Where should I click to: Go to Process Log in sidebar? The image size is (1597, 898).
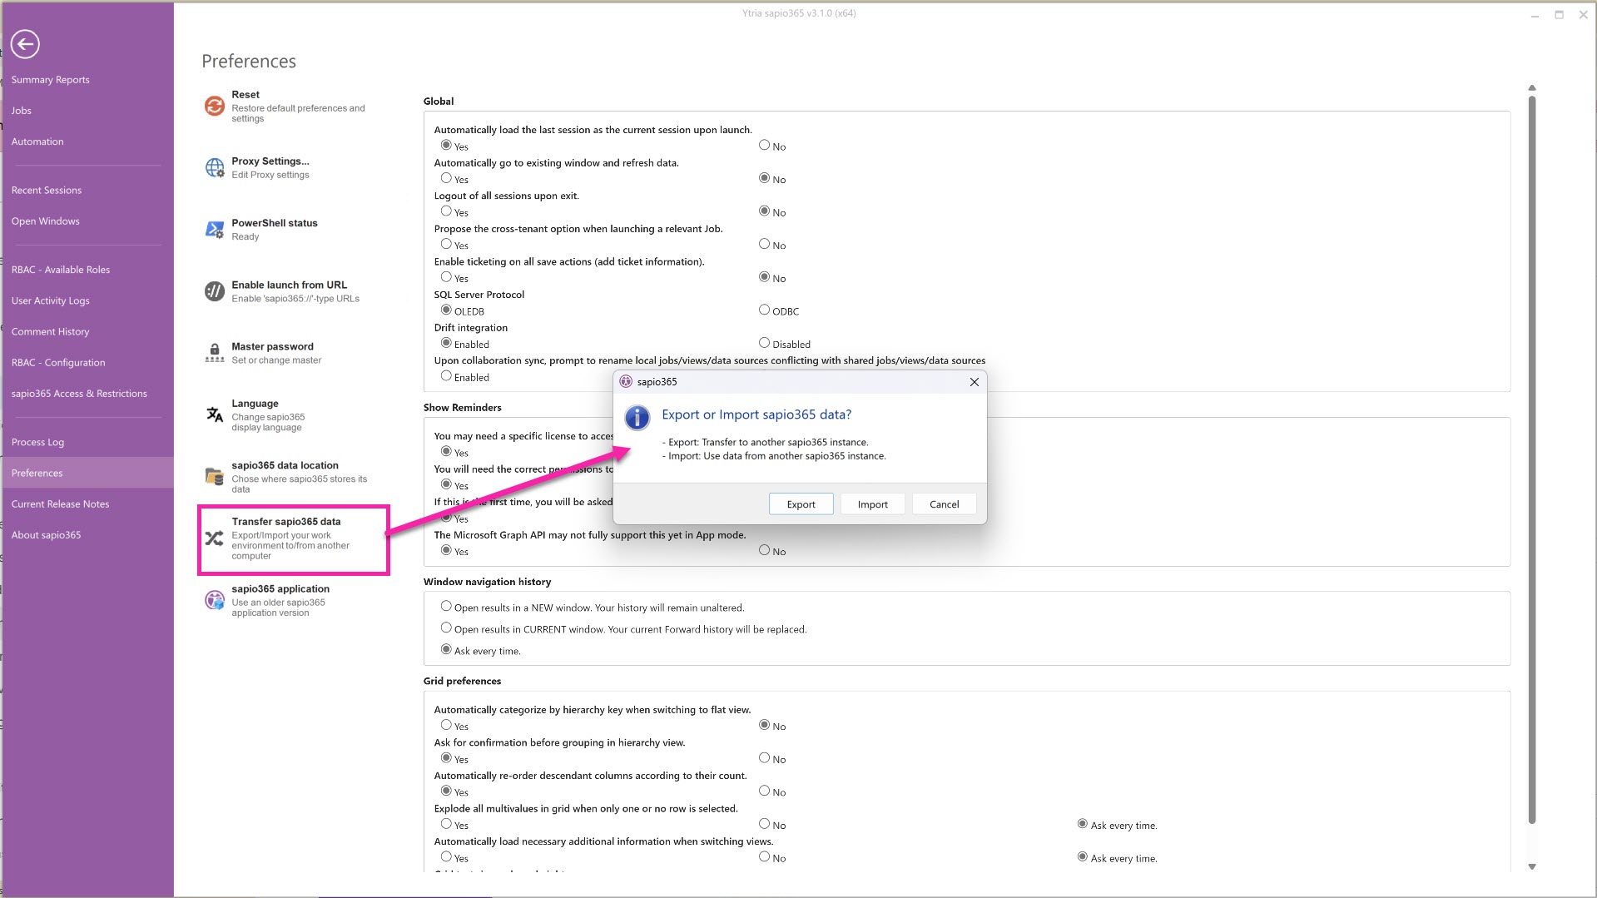(x=37, y=442)
